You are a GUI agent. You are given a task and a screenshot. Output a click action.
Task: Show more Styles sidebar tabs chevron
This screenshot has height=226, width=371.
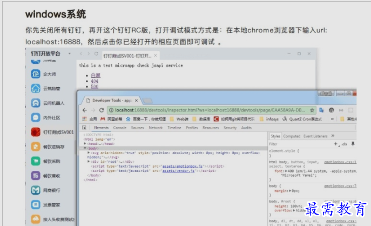pos(333,136)
